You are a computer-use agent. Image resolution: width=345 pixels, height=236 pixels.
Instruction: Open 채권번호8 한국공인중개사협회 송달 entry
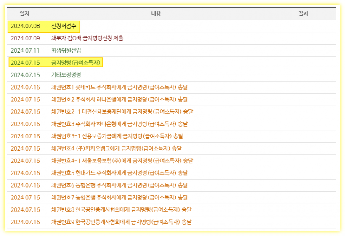click(122, 210)
